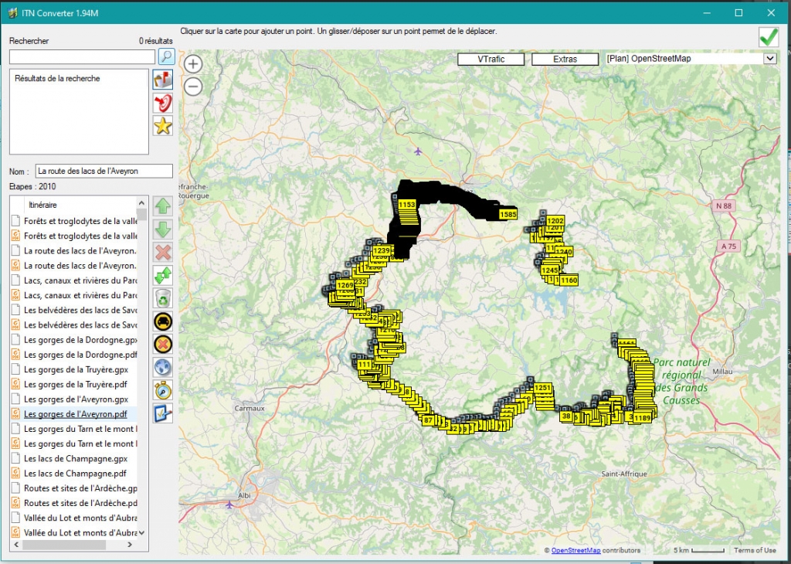Click the red target icon

[x=163, y=103]
